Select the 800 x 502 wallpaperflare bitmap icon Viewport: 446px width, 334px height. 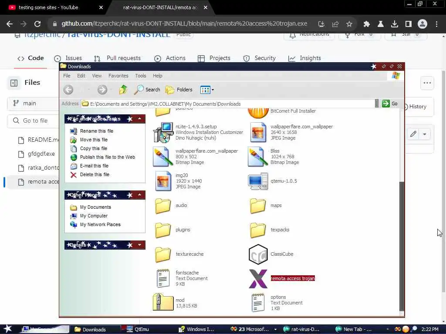pyautogui.click(x=163, y=157)
